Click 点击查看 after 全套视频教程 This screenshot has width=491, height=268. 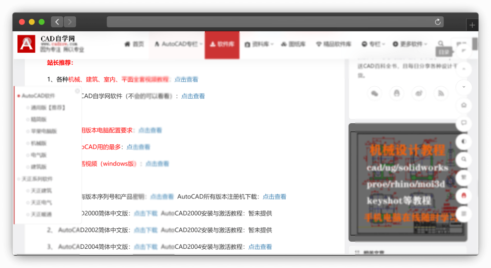[x=186, y=80]
